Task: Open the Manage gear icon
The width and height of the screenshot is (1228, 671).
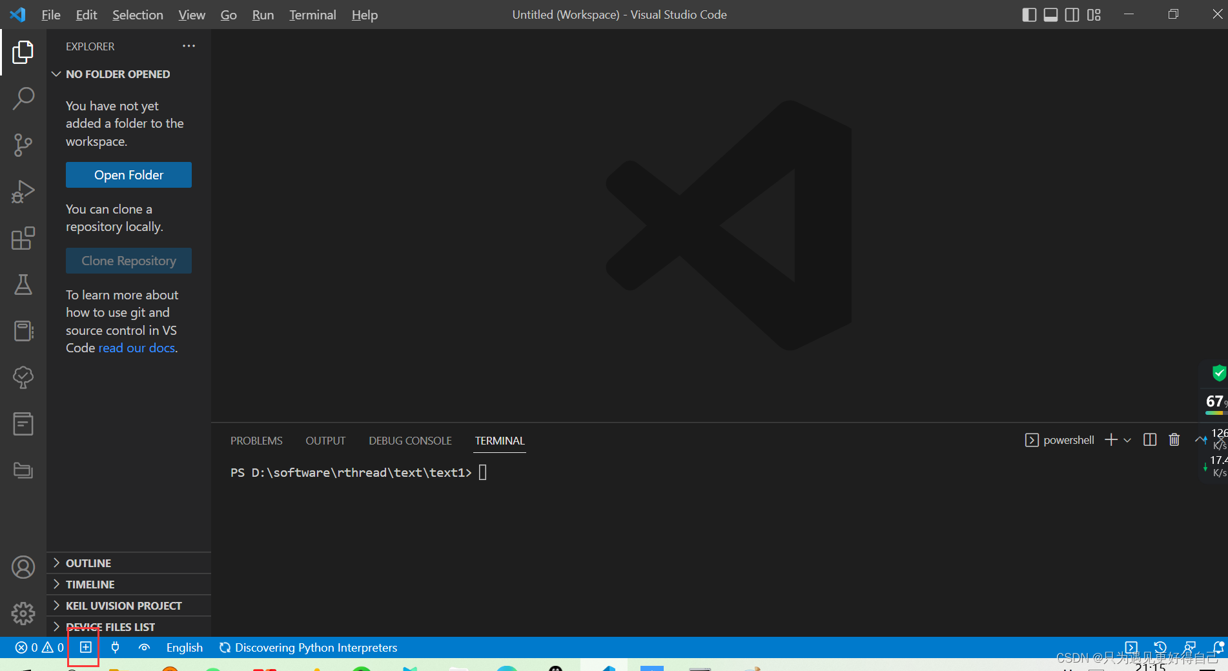Action: tap(23, 614)
